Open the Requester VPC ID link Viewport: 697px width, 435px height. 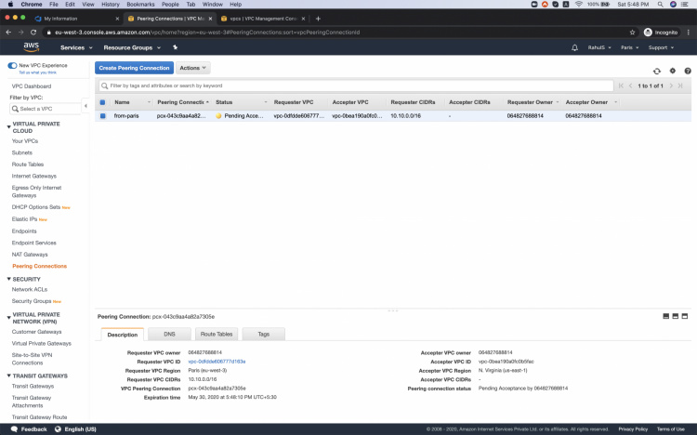217,361
